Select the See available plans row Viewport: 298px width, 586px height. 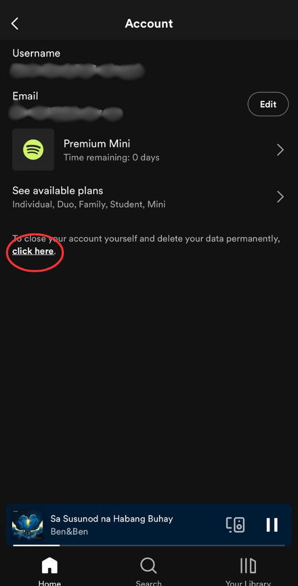(149, 197)
